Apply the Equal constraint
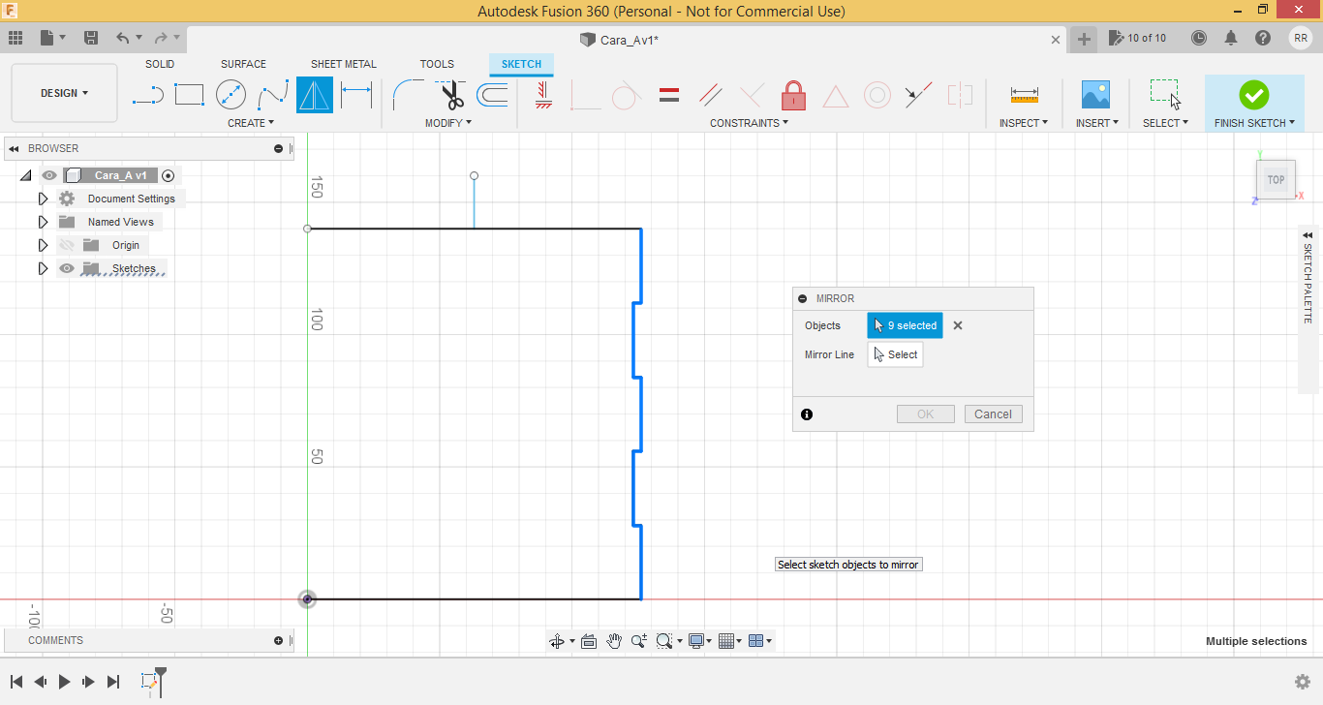Viewport: 1323px width, 705px height. [x=668, y=95]
